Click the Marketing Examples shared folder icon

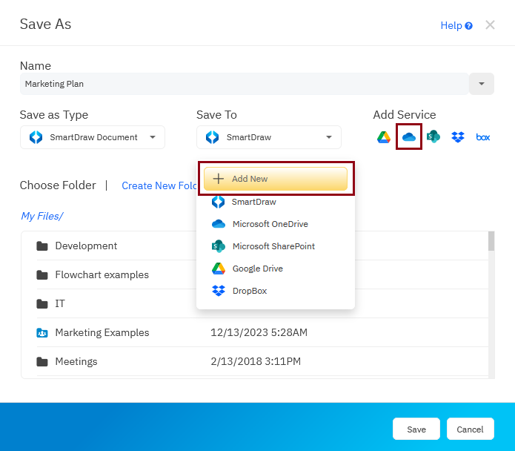click(42, 333)
